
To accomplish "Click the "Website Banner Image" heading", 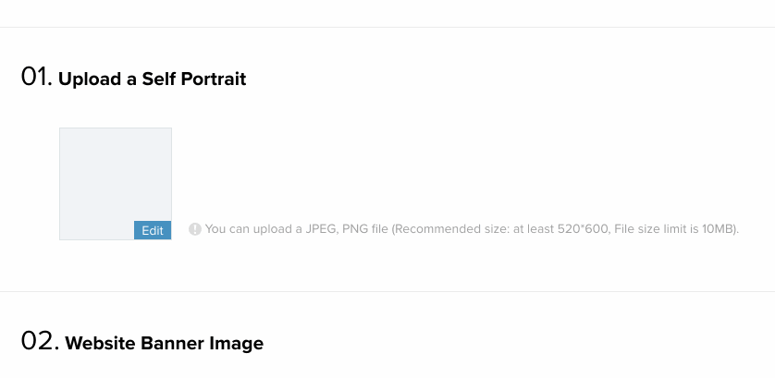I will [x=164, y=344].
